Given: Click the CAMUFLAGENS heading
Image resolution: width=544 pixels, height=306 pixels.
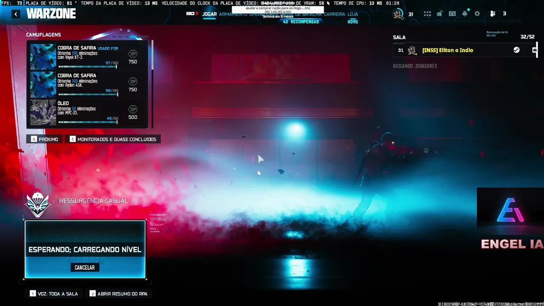Looking at the screenshot, I should tap(43, 35).
